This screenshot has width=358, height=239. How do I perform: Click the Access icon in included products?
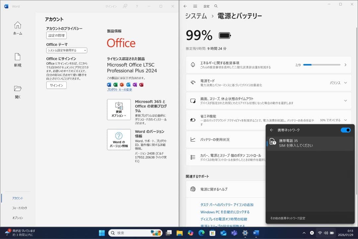[142, 85]
